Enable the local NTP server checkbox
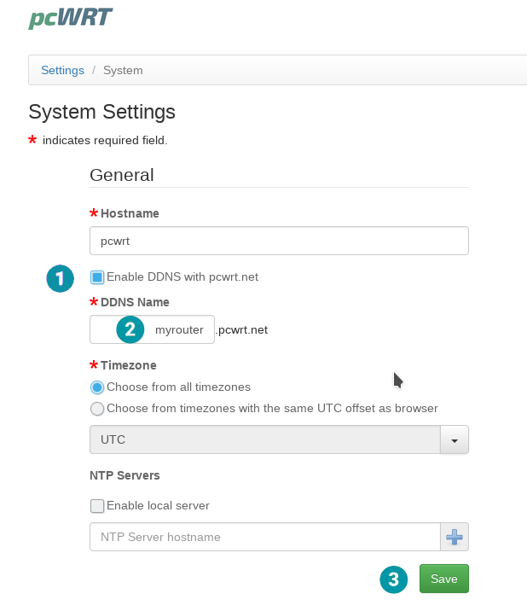The height and width of the screenshot is (611, 527). coord(97,505)
